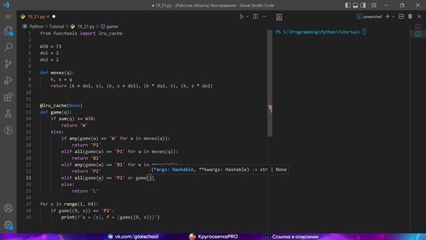
Task: Click 'return 'B1'' code line
Action: pyautogui.click(x=86, y=158)
